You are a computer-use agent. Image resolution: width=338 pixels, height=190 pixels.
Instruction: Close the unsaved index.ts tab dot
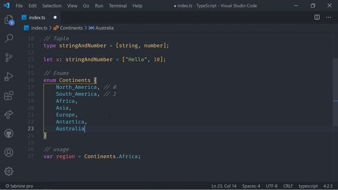coord(55,17)
